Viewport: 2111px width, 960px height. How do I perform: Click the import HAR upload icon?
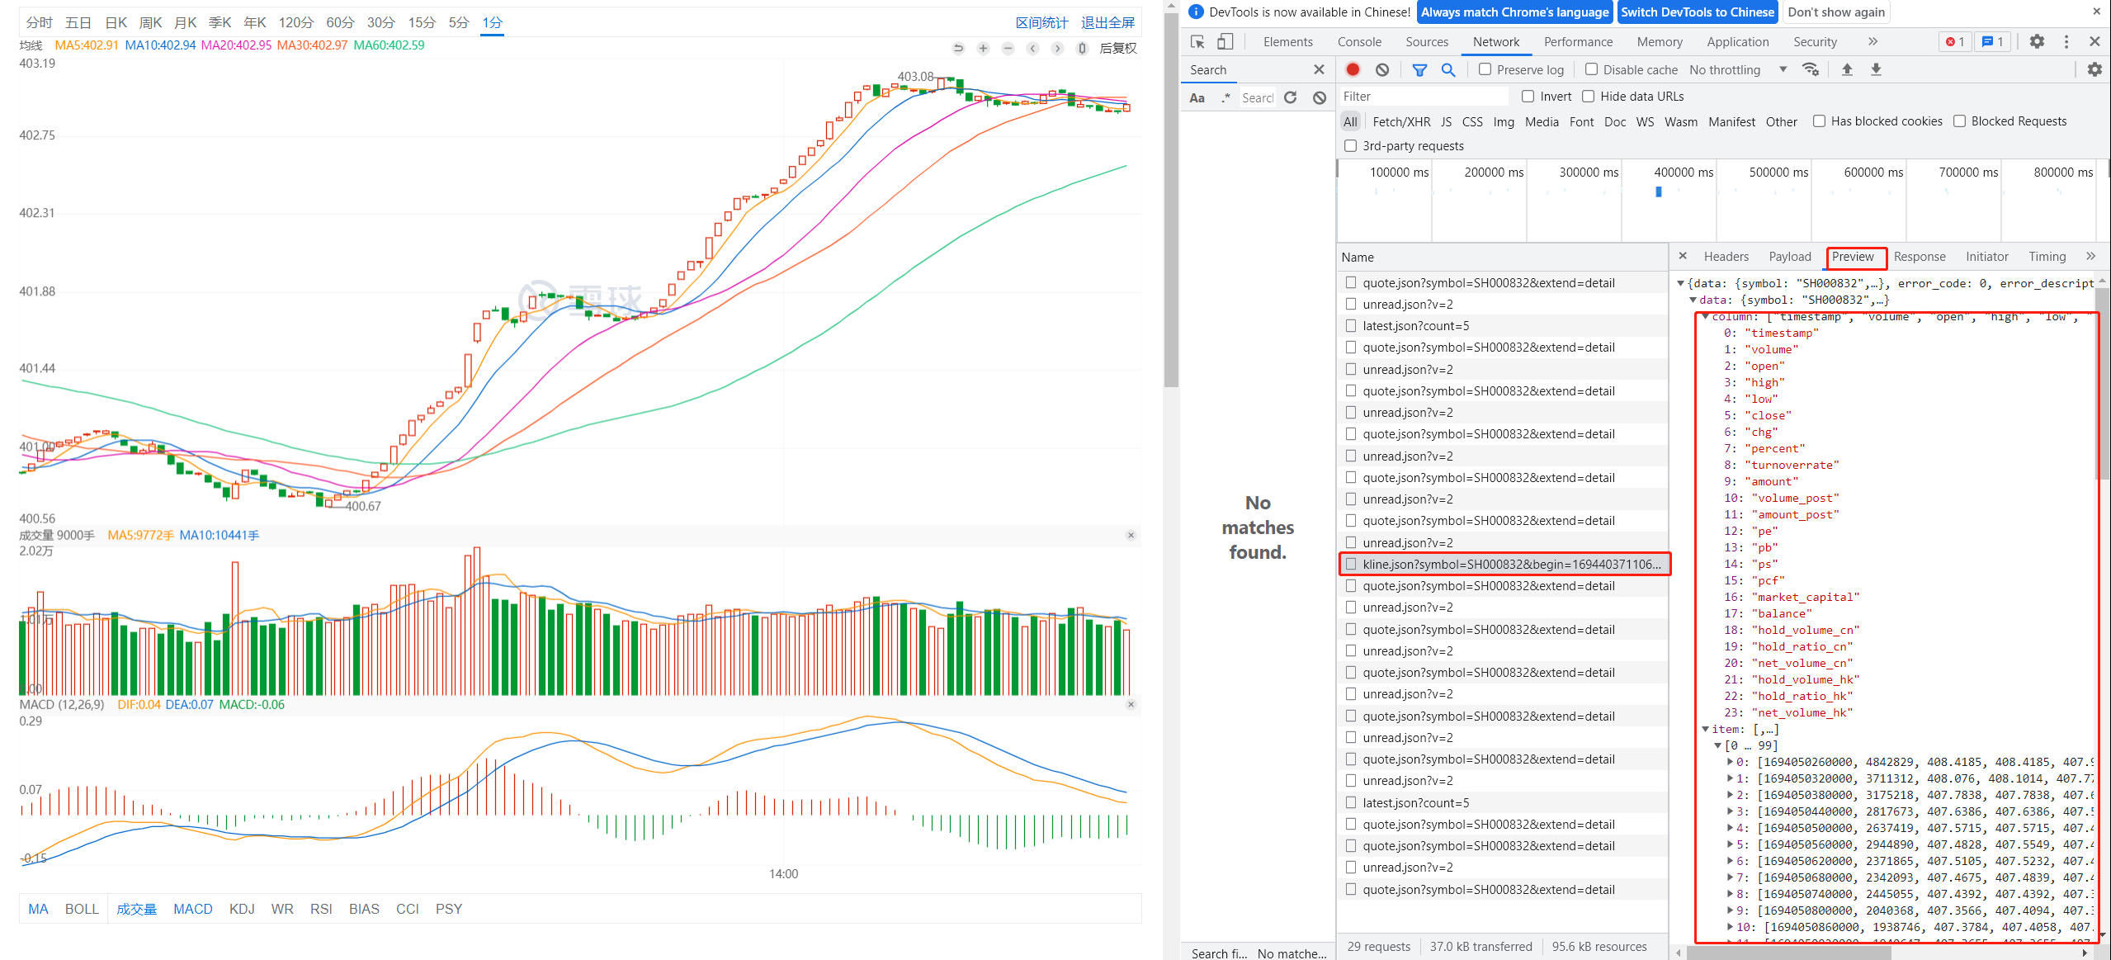click(x=1847, y=69)
